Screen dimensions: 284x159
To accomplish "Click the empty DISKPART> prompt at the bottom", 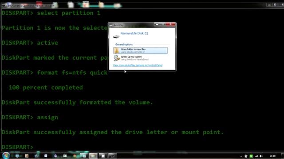I will tap(17, 147).
